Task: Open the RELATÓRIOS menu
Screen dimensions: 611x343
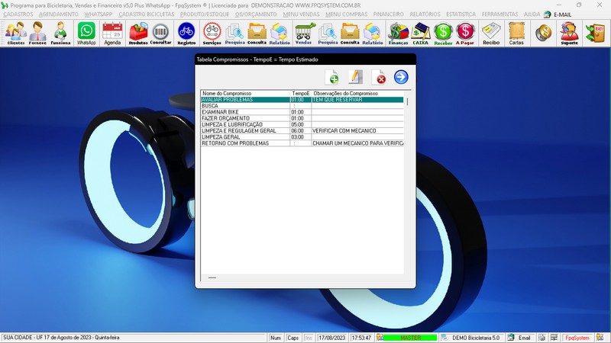Action: [426, 14]
